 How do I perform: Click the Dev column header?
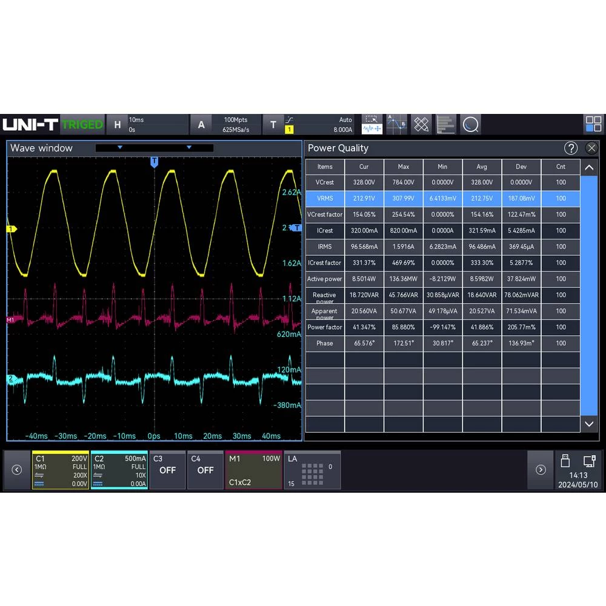pyautogui.click(x=521, y=167)
